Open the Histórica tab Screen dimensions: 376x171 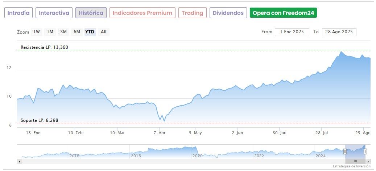click(x=91, y=13)
